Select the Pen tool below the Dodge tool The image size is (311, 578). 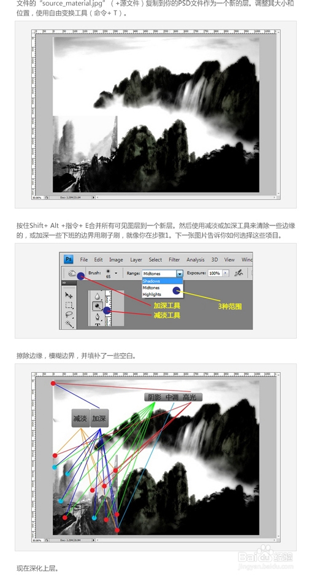point(97,317)
